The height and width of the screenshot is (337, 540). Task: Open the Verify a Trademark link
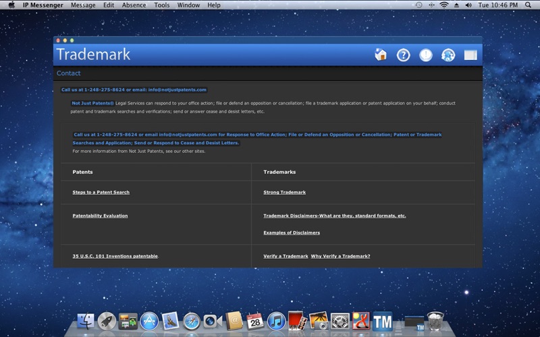[x=286, y=256]
